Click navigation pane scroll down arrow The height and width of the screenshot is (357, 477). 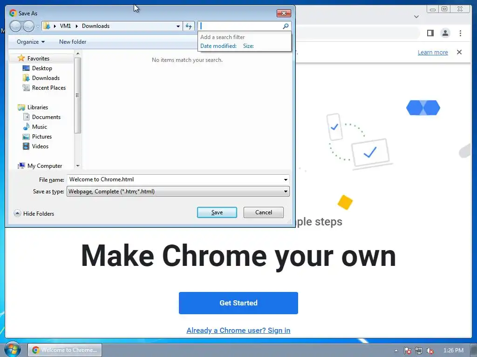click(78, 166)
